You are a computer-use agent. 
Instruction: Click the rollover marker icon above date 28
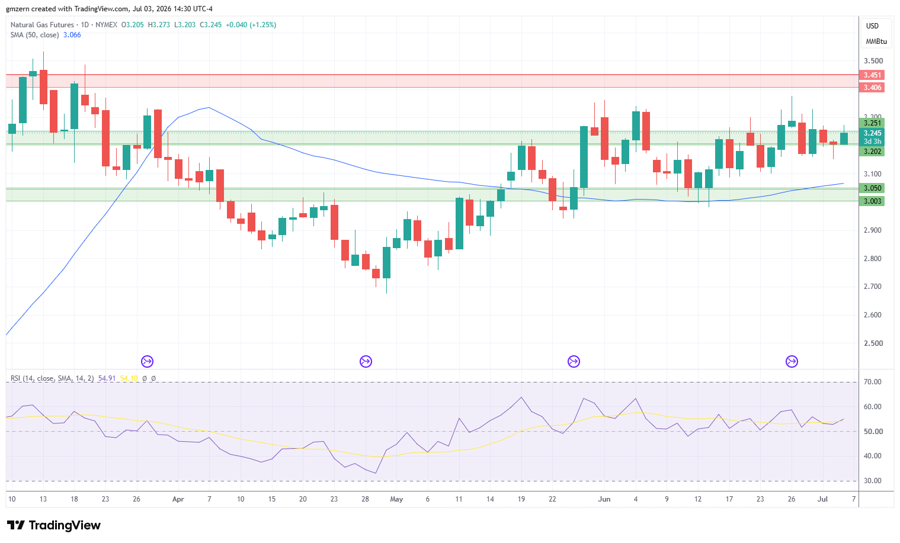pyautogui.click(x=366, y=361)
